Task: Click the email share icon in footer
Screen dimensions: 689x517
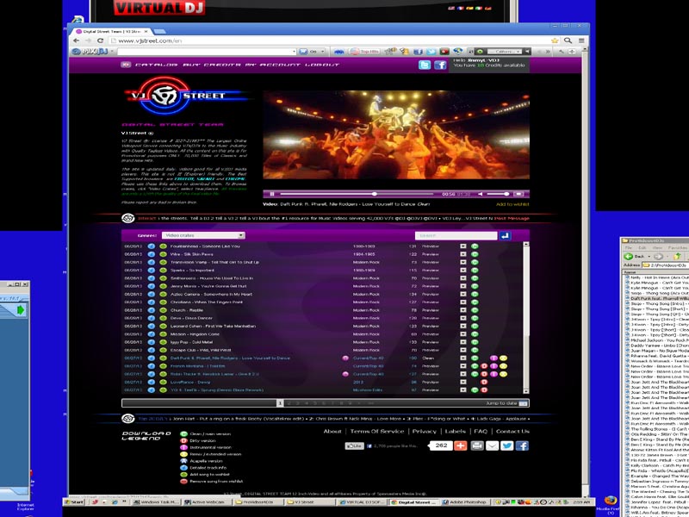Action: point(492,445)
